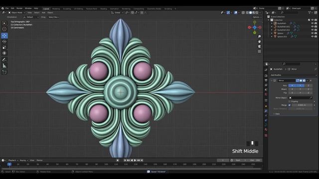Open the World properties tab icon

(x=266, y=94)
